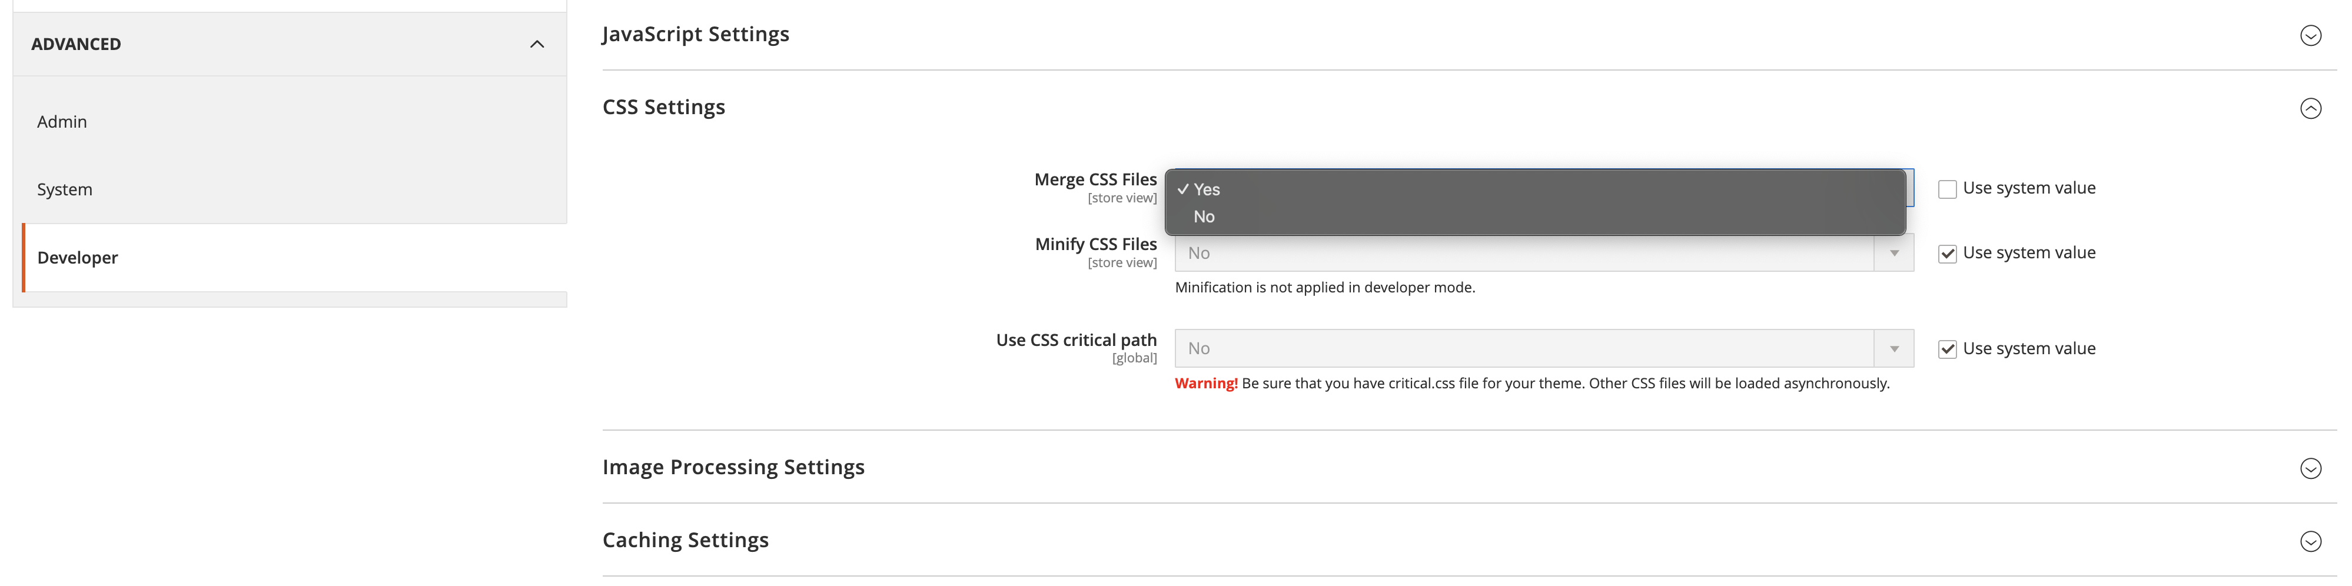Viewport: 2352px width, 586px height.
Task: Check Use system value for Merge CSS Files
Action: pos(1948,188)
